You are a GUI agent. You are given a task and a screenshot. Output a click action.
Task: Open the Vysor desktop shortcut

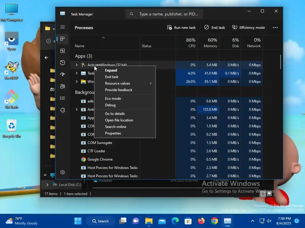pyautogui.click(x=12, y=41)
